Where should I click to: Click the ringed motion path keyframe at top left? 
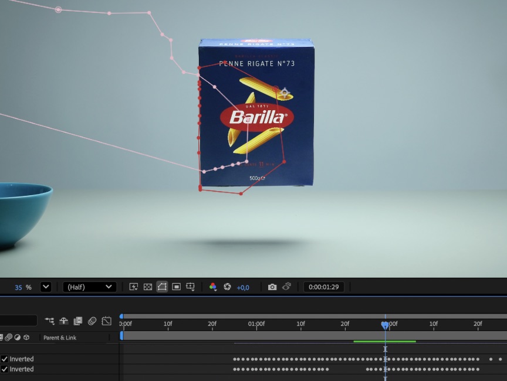(x=58, y=10)
